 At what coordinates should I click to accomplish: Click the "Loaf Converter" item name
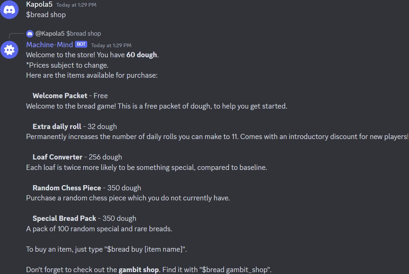coord(57,157)
